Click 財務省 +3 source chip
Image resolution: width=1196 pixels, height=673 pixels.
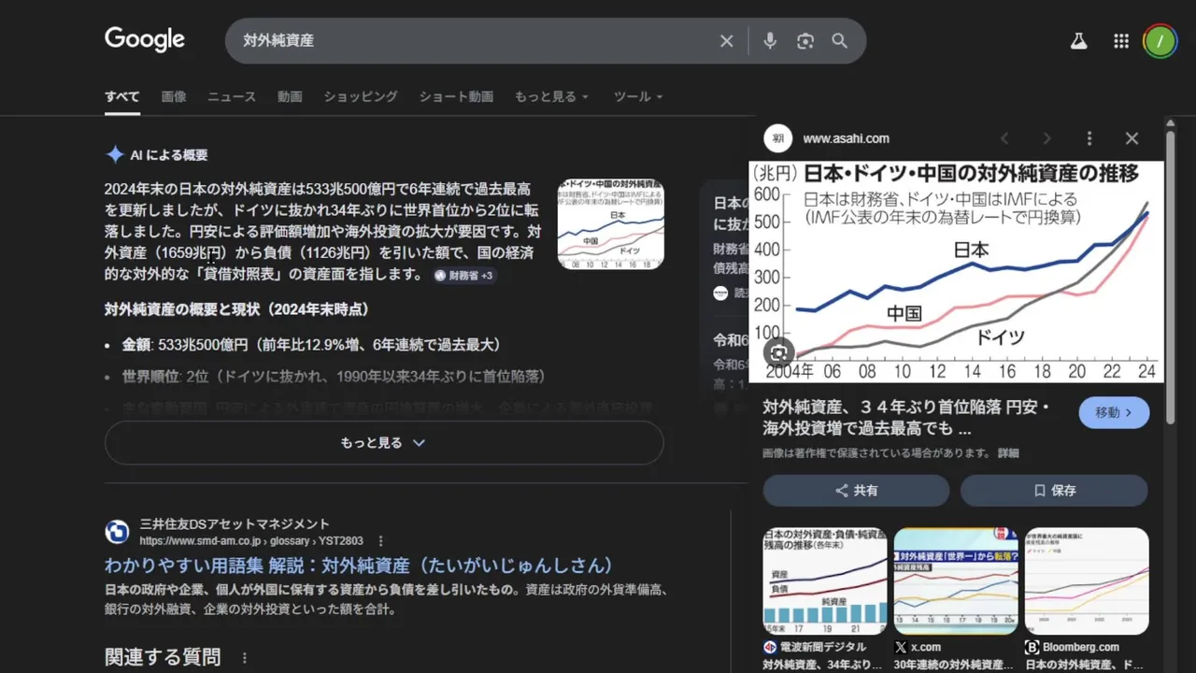coord(464,276)
